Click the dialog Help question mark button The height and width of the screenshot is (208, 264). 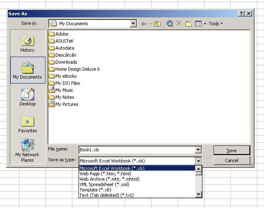(x=241, y=14)
